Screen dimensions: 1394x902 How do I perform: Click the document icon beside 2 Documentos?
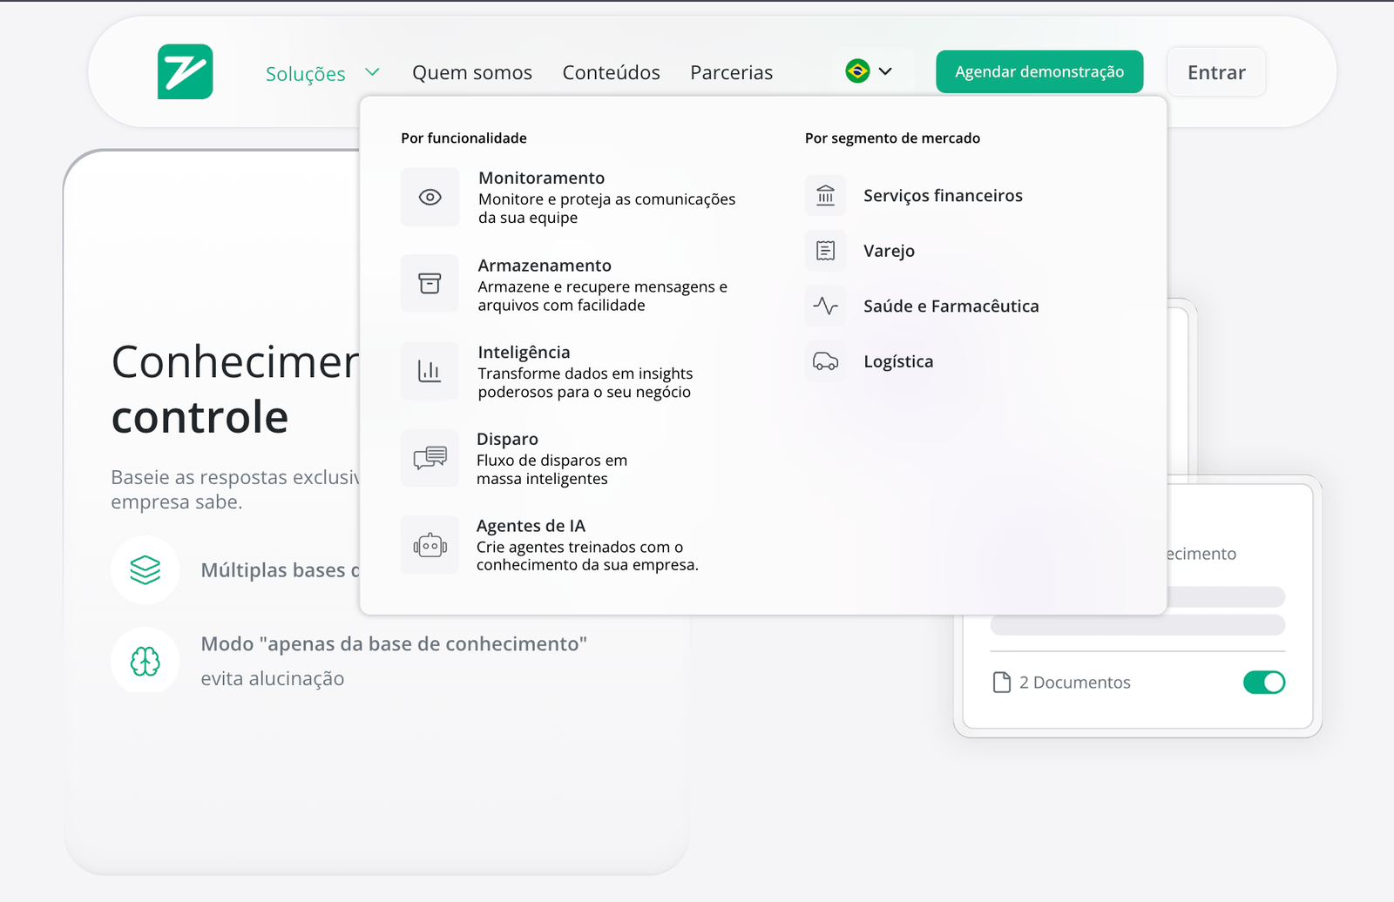1002,683
